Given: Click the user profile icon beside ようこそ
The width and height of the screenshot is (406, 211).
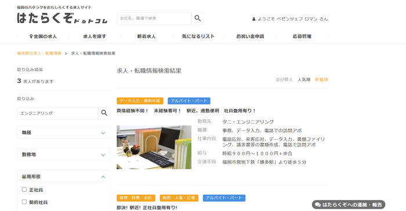Looking at the screenshot, I should click(x=254, y=19).
